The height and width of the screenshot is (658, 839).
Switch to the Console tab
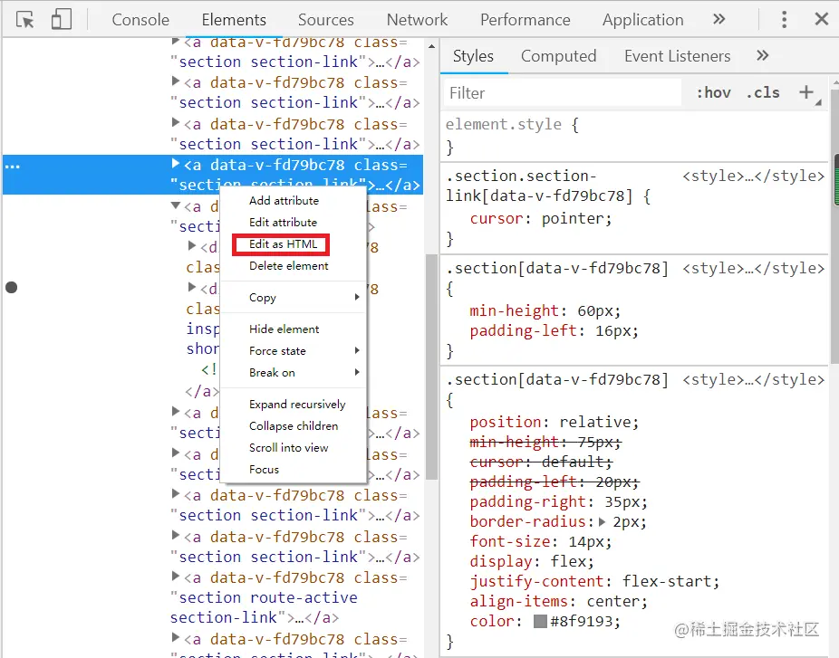140,20
